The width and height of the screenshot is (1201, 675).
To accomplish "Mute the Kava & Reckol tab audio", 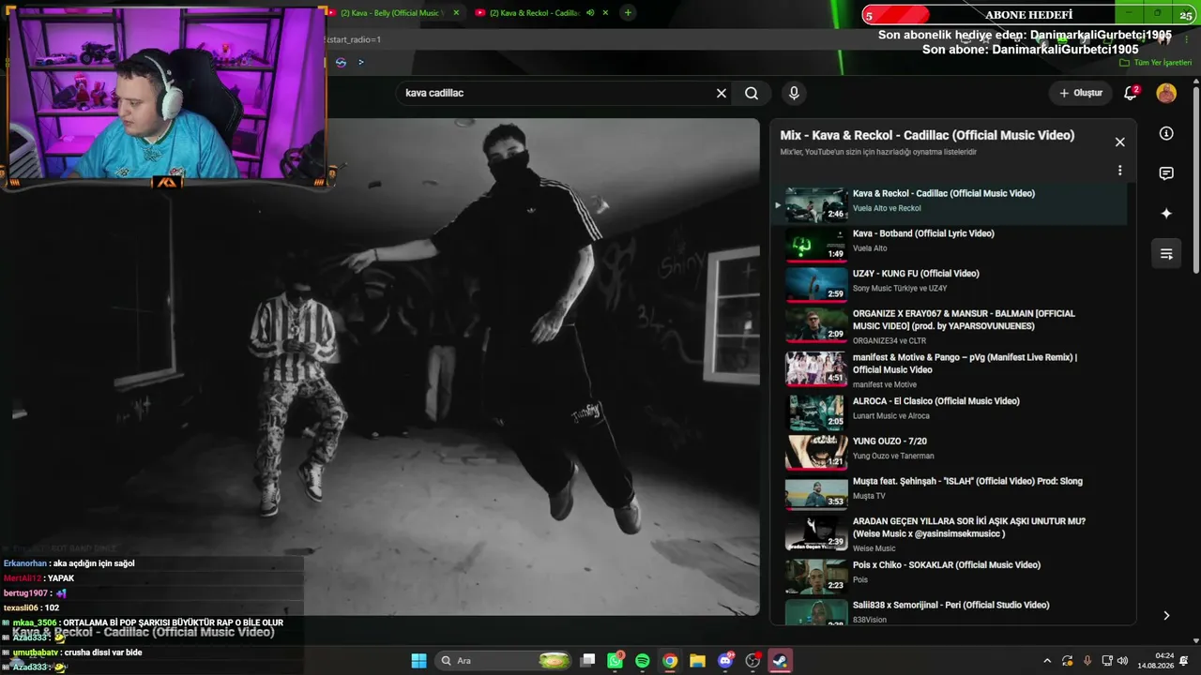I will pyautogui.click(x=590, y=13).
